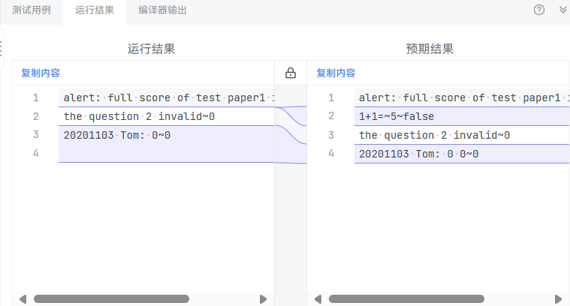Select expected line '20201103 Tom: 0 0~0'

click(x=418, y=154)
